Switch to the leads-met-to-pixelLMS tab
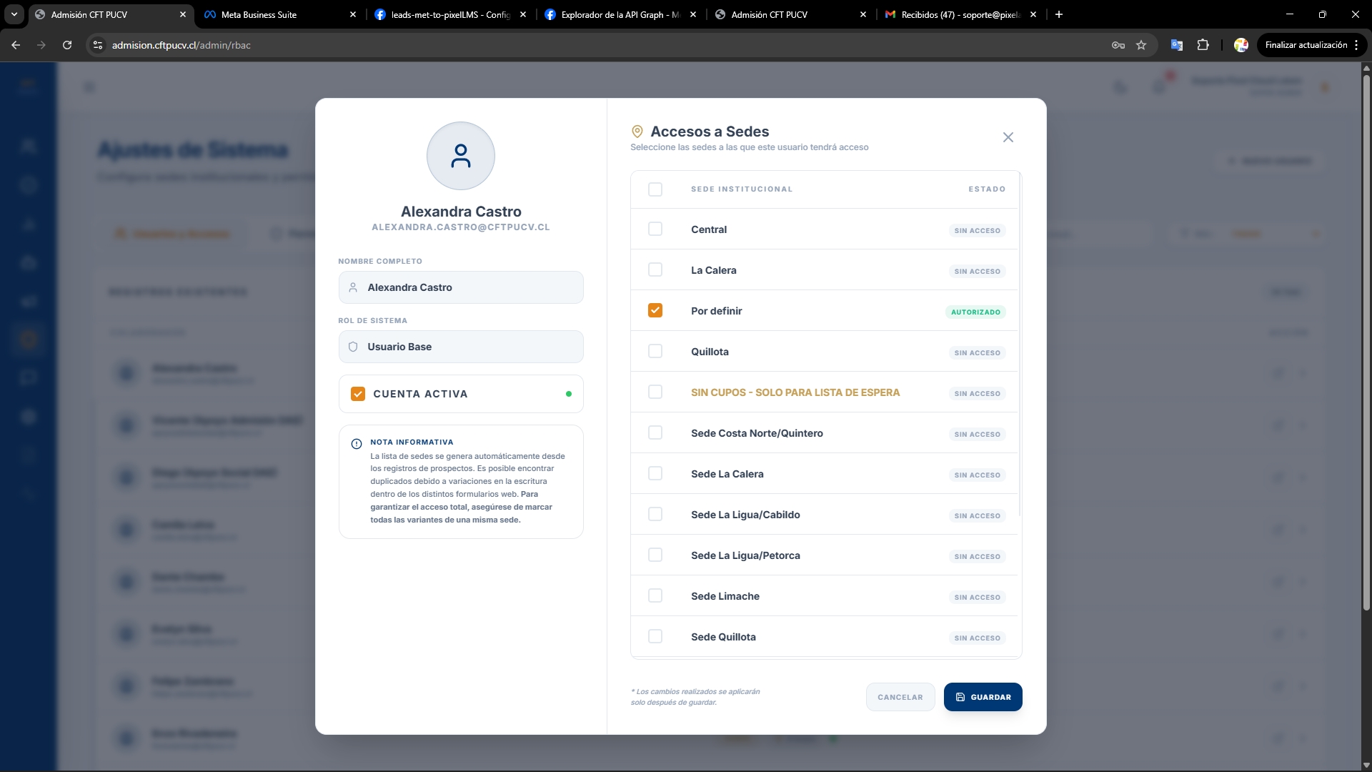This screenshot has width=1372, height=772. (450, 14)
